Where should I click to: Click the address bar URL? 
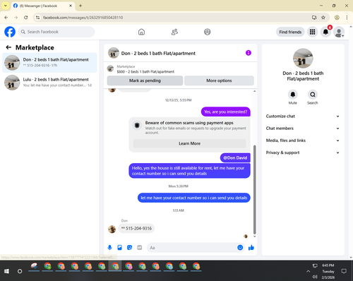83,18
